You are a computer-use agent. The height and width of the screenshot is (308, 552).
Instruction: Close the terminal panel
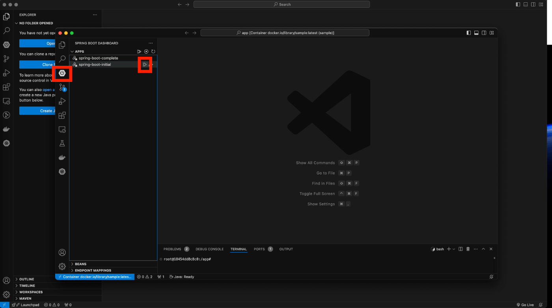coord(491,249)
